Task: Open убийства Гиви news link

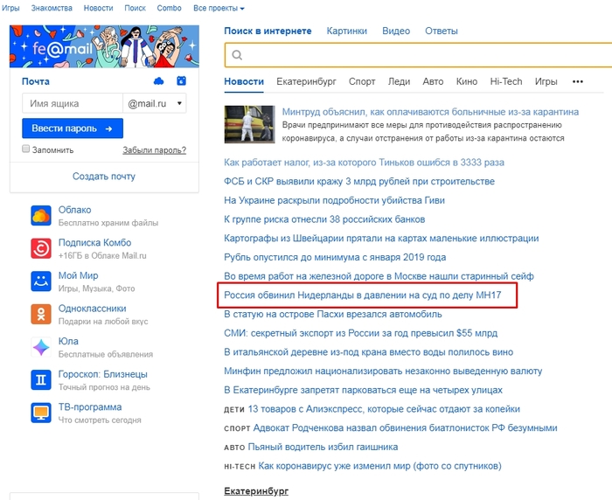Action: pos(334,201)
